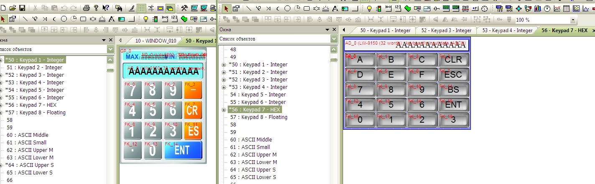Expand *50 : Keypad 1 - Integer highlighted node
This screenshot has width=595, height=184.
pos(1,60)
